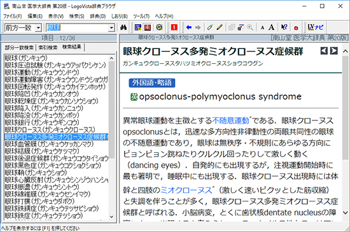Select the yellow pencil marker tool
This screenshot has height=232, width=350.
coord(220,27)
